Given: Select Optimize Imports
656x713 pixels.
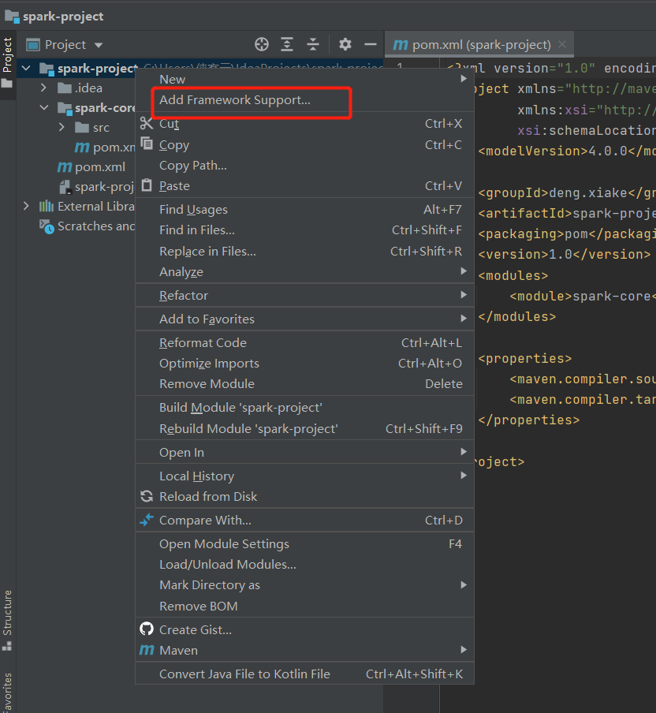Looking at the screenshot, I should 304,364.
